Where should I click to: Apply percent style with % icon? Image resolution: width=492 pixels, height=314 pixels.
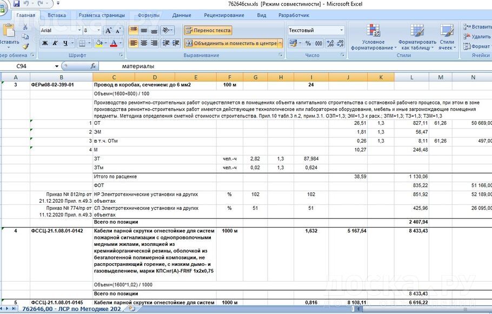pyautogui.click(x=308, y=43)
